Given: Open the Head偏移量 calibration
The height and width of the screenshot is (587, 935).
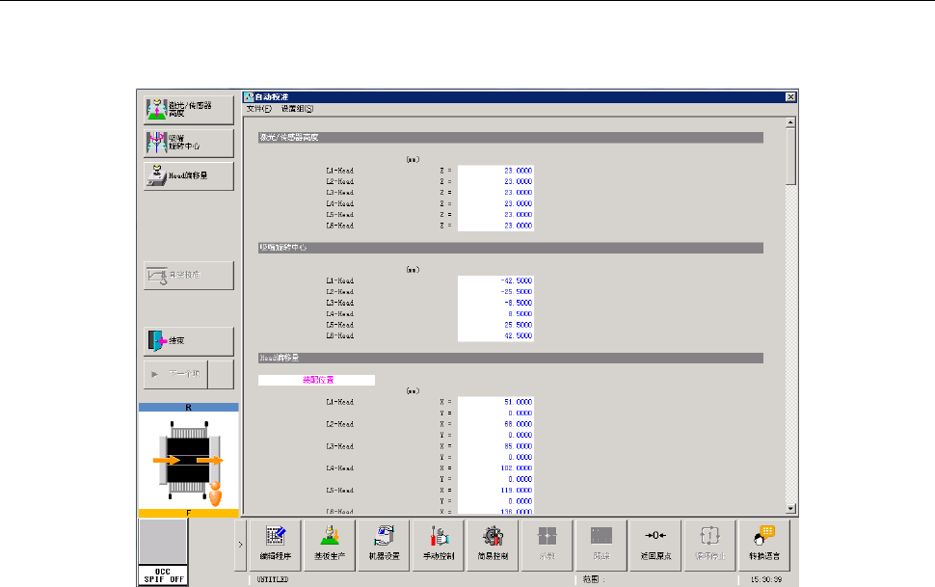Looking at the screenshot, I should click(x=188, y=176).
